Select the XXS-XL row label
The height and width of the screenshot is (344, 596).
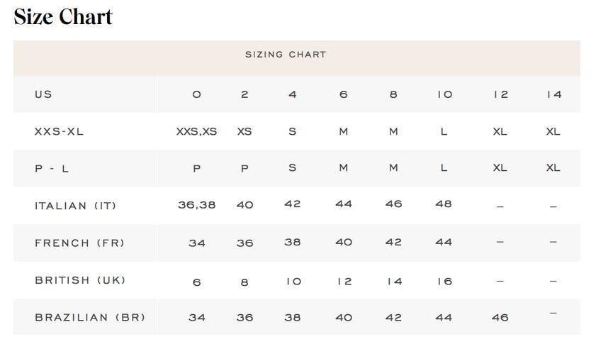coord(59,131)
